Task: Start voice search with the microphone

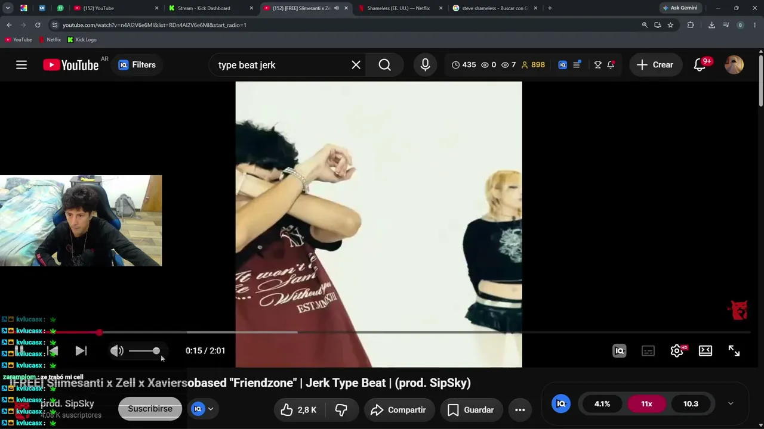Action: click(x=425, y=65)
